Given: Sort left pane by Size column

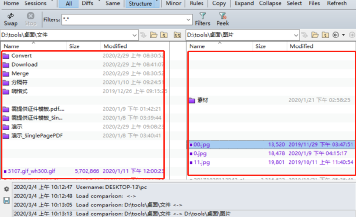Looking at the screenshot, I should (x=84, y=46).
